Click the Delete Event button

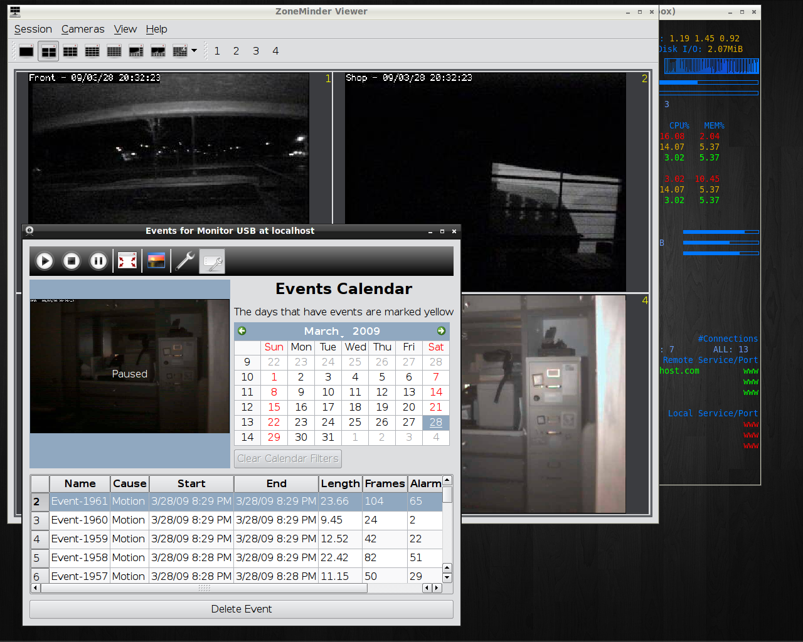pos(242,609)
